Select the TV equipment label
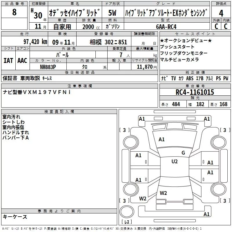This screenshot has width=232, height=232. (x=173, y=78)
